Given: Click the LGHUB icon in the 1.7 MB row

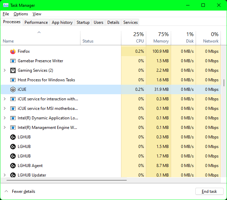Looking at the screenshot, I should pos(13,156).
